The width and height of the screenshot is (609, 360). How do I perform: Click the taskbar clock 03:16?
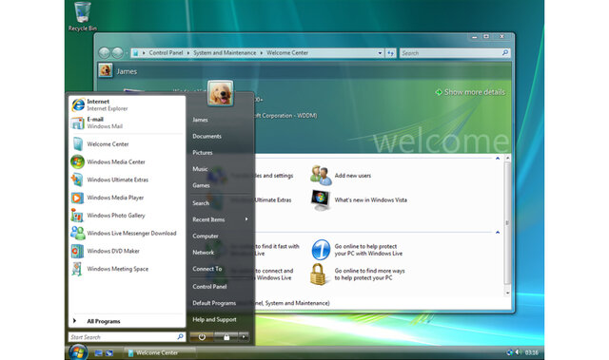point(531,352)
